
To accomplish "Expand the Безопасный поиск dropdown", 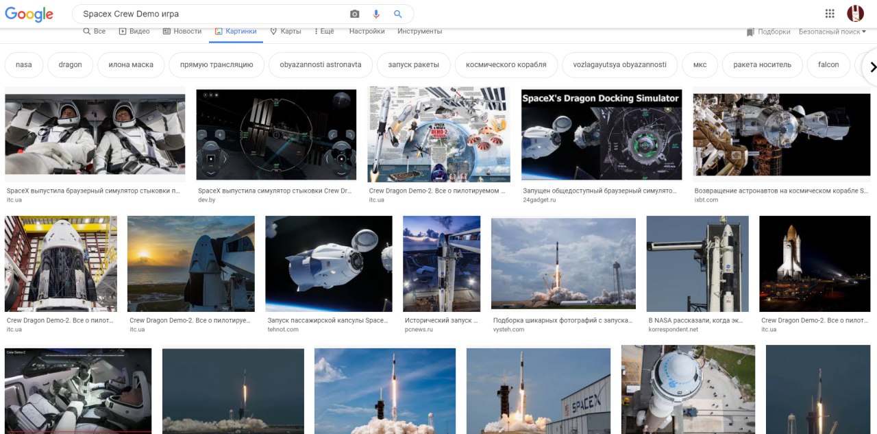I will pyautogui.click(x=832, y=32).
